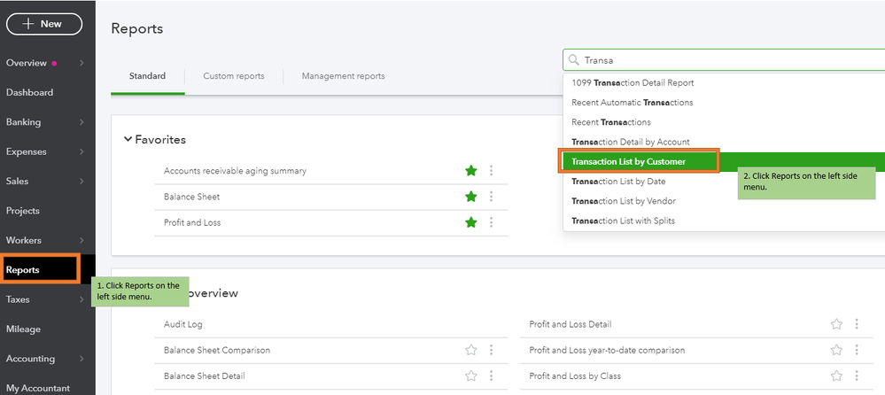Switch to the Custom reports tab
Image resolution: width=885 pixels, height=395 pixels.
[234, 76]
